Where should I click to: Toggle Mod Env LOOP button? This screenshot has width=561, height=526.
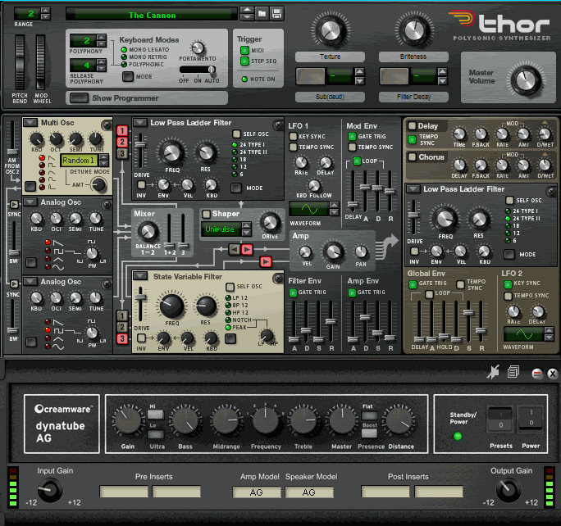[x=357, y=161]
